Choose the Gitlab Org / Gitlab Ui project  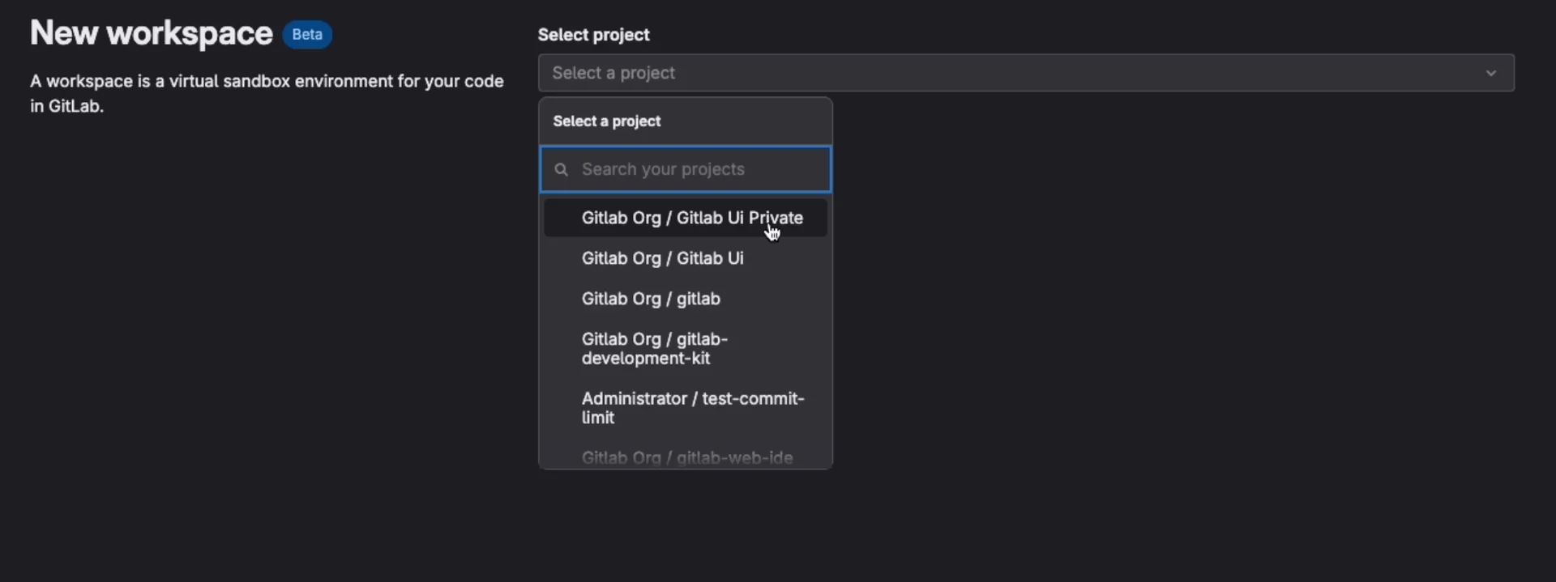tap(662, 258)
